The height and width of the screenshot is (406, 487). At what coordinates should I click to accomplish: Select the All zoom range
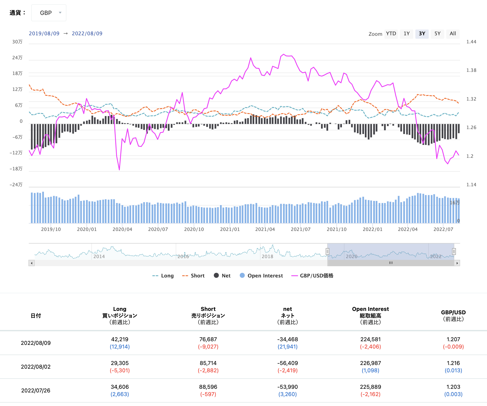[x=453, y=34]
